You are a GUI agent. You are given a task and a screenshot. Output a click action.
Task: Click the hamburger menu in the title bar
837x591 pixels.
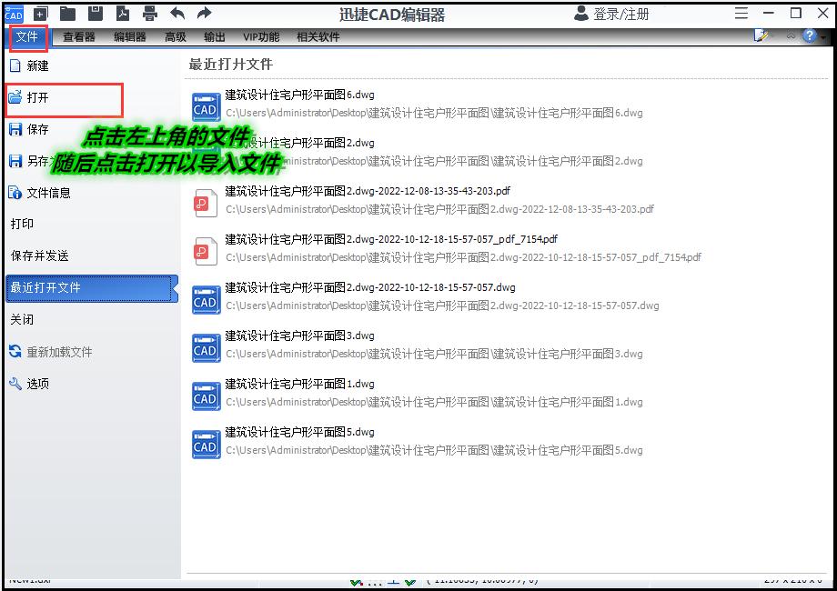pos(741,12)
